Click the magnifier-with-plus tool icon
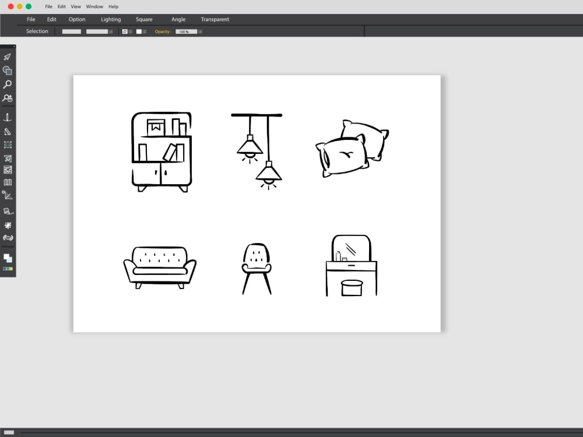This screenshot has width=583, height=437. tap(8, 98)
